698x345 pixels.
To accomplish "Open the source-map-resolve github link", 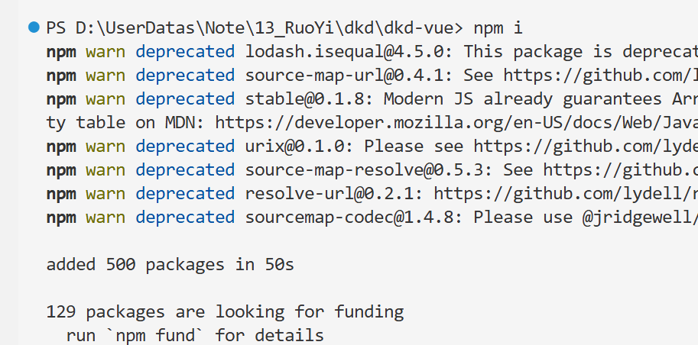I will coord(621,170).
